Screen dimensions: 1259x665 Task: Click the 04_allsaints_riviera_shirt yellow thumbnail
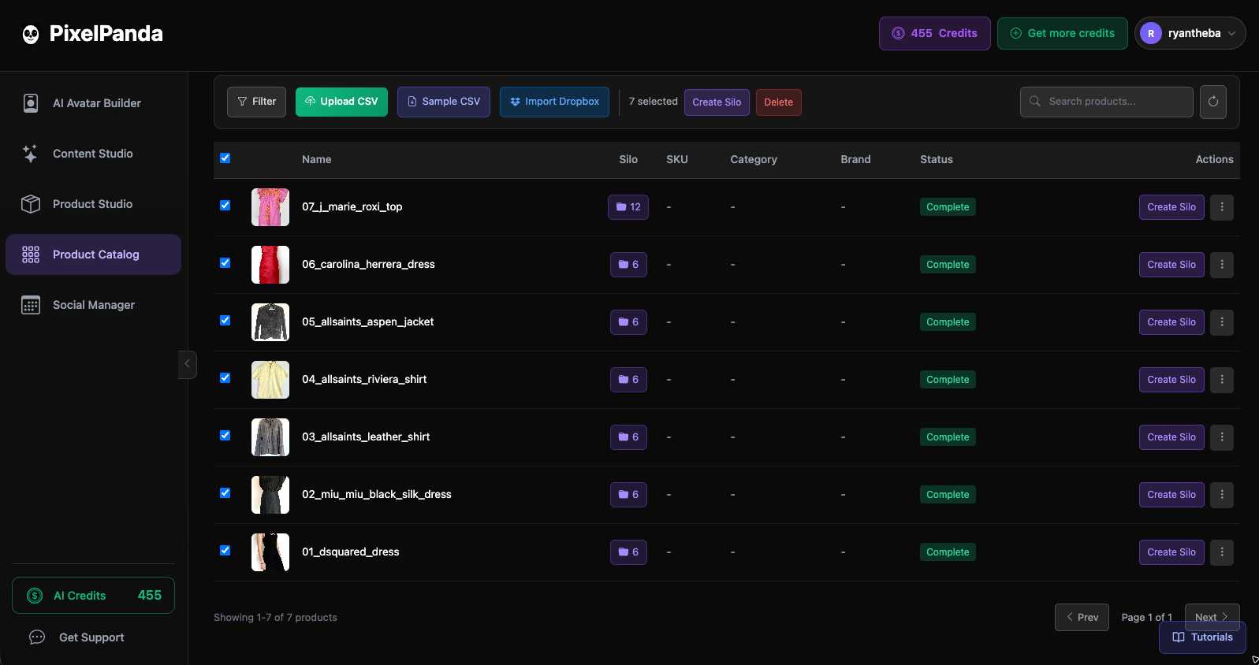click(x=270, y=380)
